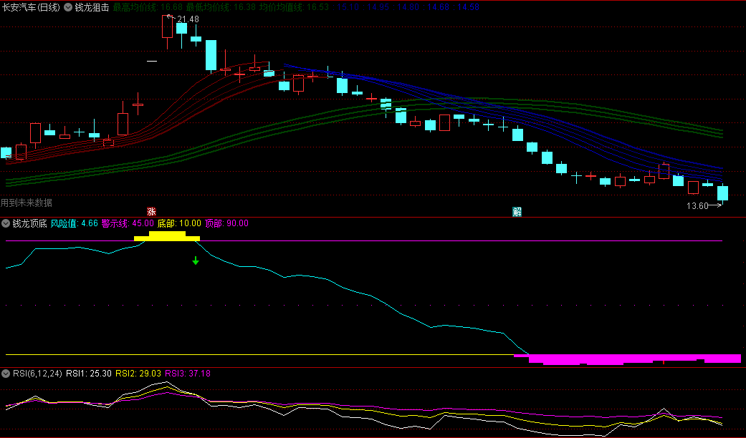Select the RSI2: 29.03 reading

tap(138, 374)
